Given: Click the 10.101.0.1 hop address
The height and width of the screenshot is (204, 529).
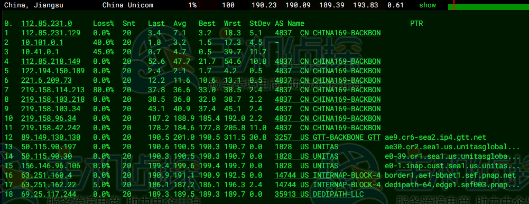Looking at the screenshot, I should (42, 42).
